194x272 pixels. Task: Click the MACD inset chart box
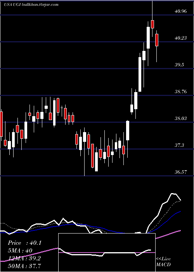pyautogui.click(x=107, y=253)
